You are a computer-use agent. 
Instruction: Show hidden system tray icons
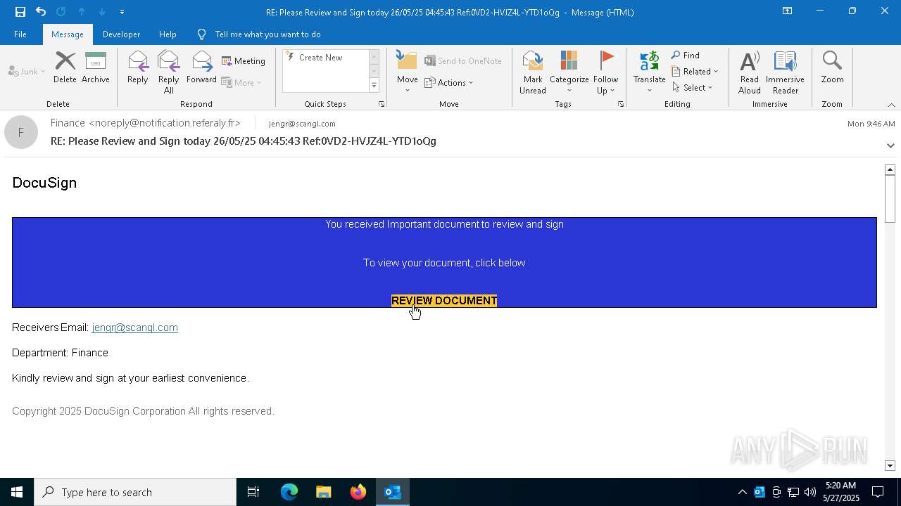pyautogui.click(x=742, y=492)
